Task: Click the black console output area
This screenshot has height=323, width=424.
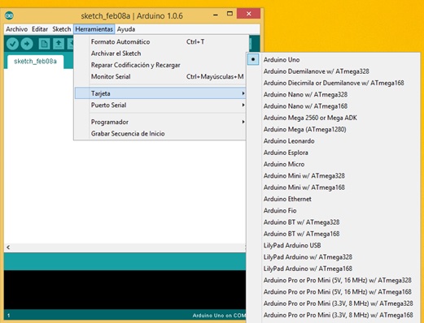Action: [x=125, y=290]
